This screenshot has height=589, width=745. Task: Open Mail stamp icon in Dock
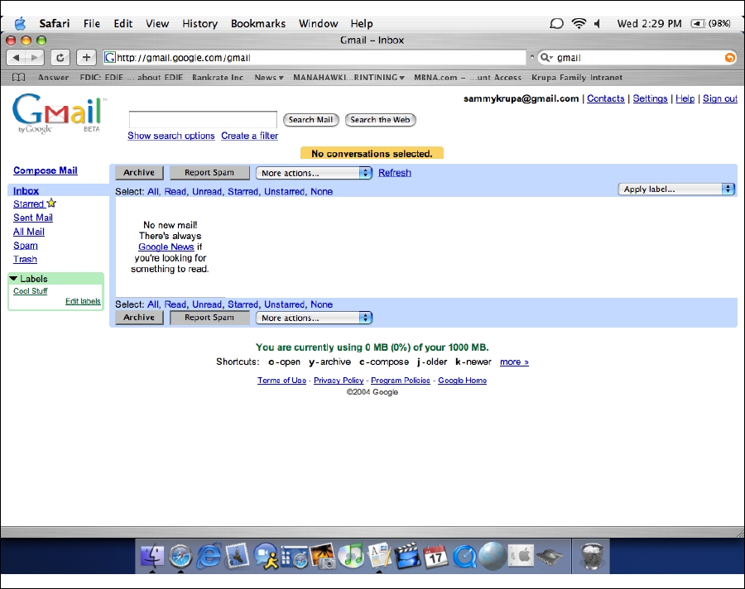pos(237,555)
